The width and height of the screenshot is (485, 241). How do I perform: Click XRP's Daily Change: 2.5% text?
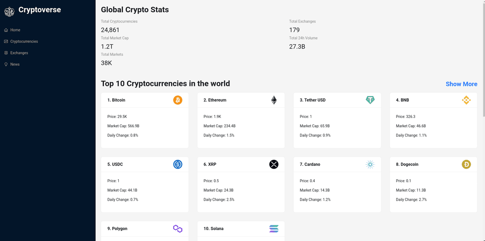point(219,199)
